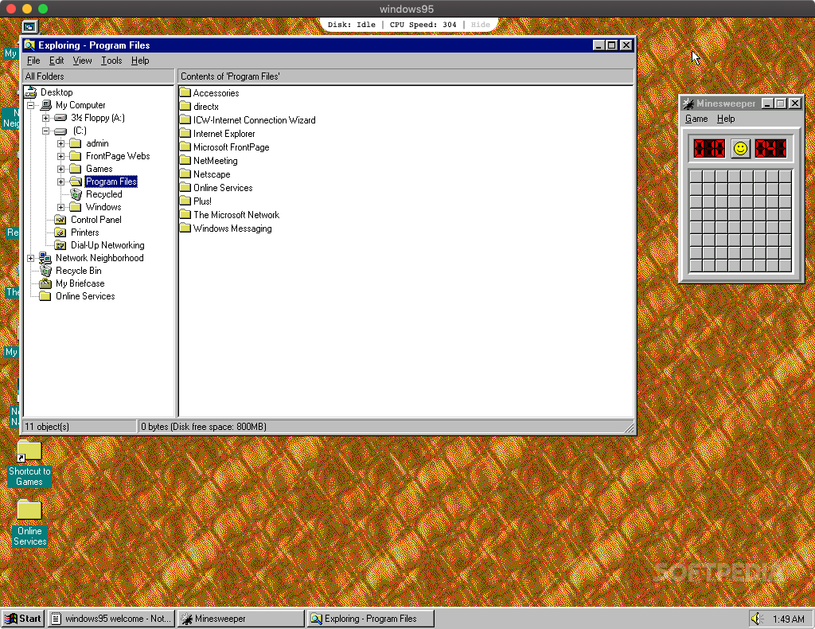The image size is (815, 629).
Task: Click the volume speaker in the system tray
Action: [756, 618]
